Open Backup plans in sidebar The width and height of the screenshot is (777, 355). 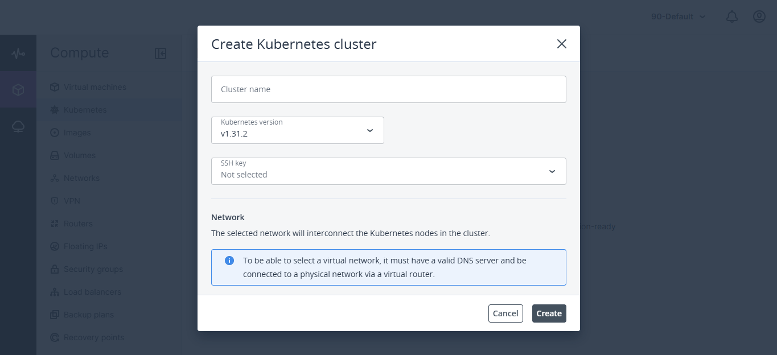pyautogui.click(x=88, y=315)
